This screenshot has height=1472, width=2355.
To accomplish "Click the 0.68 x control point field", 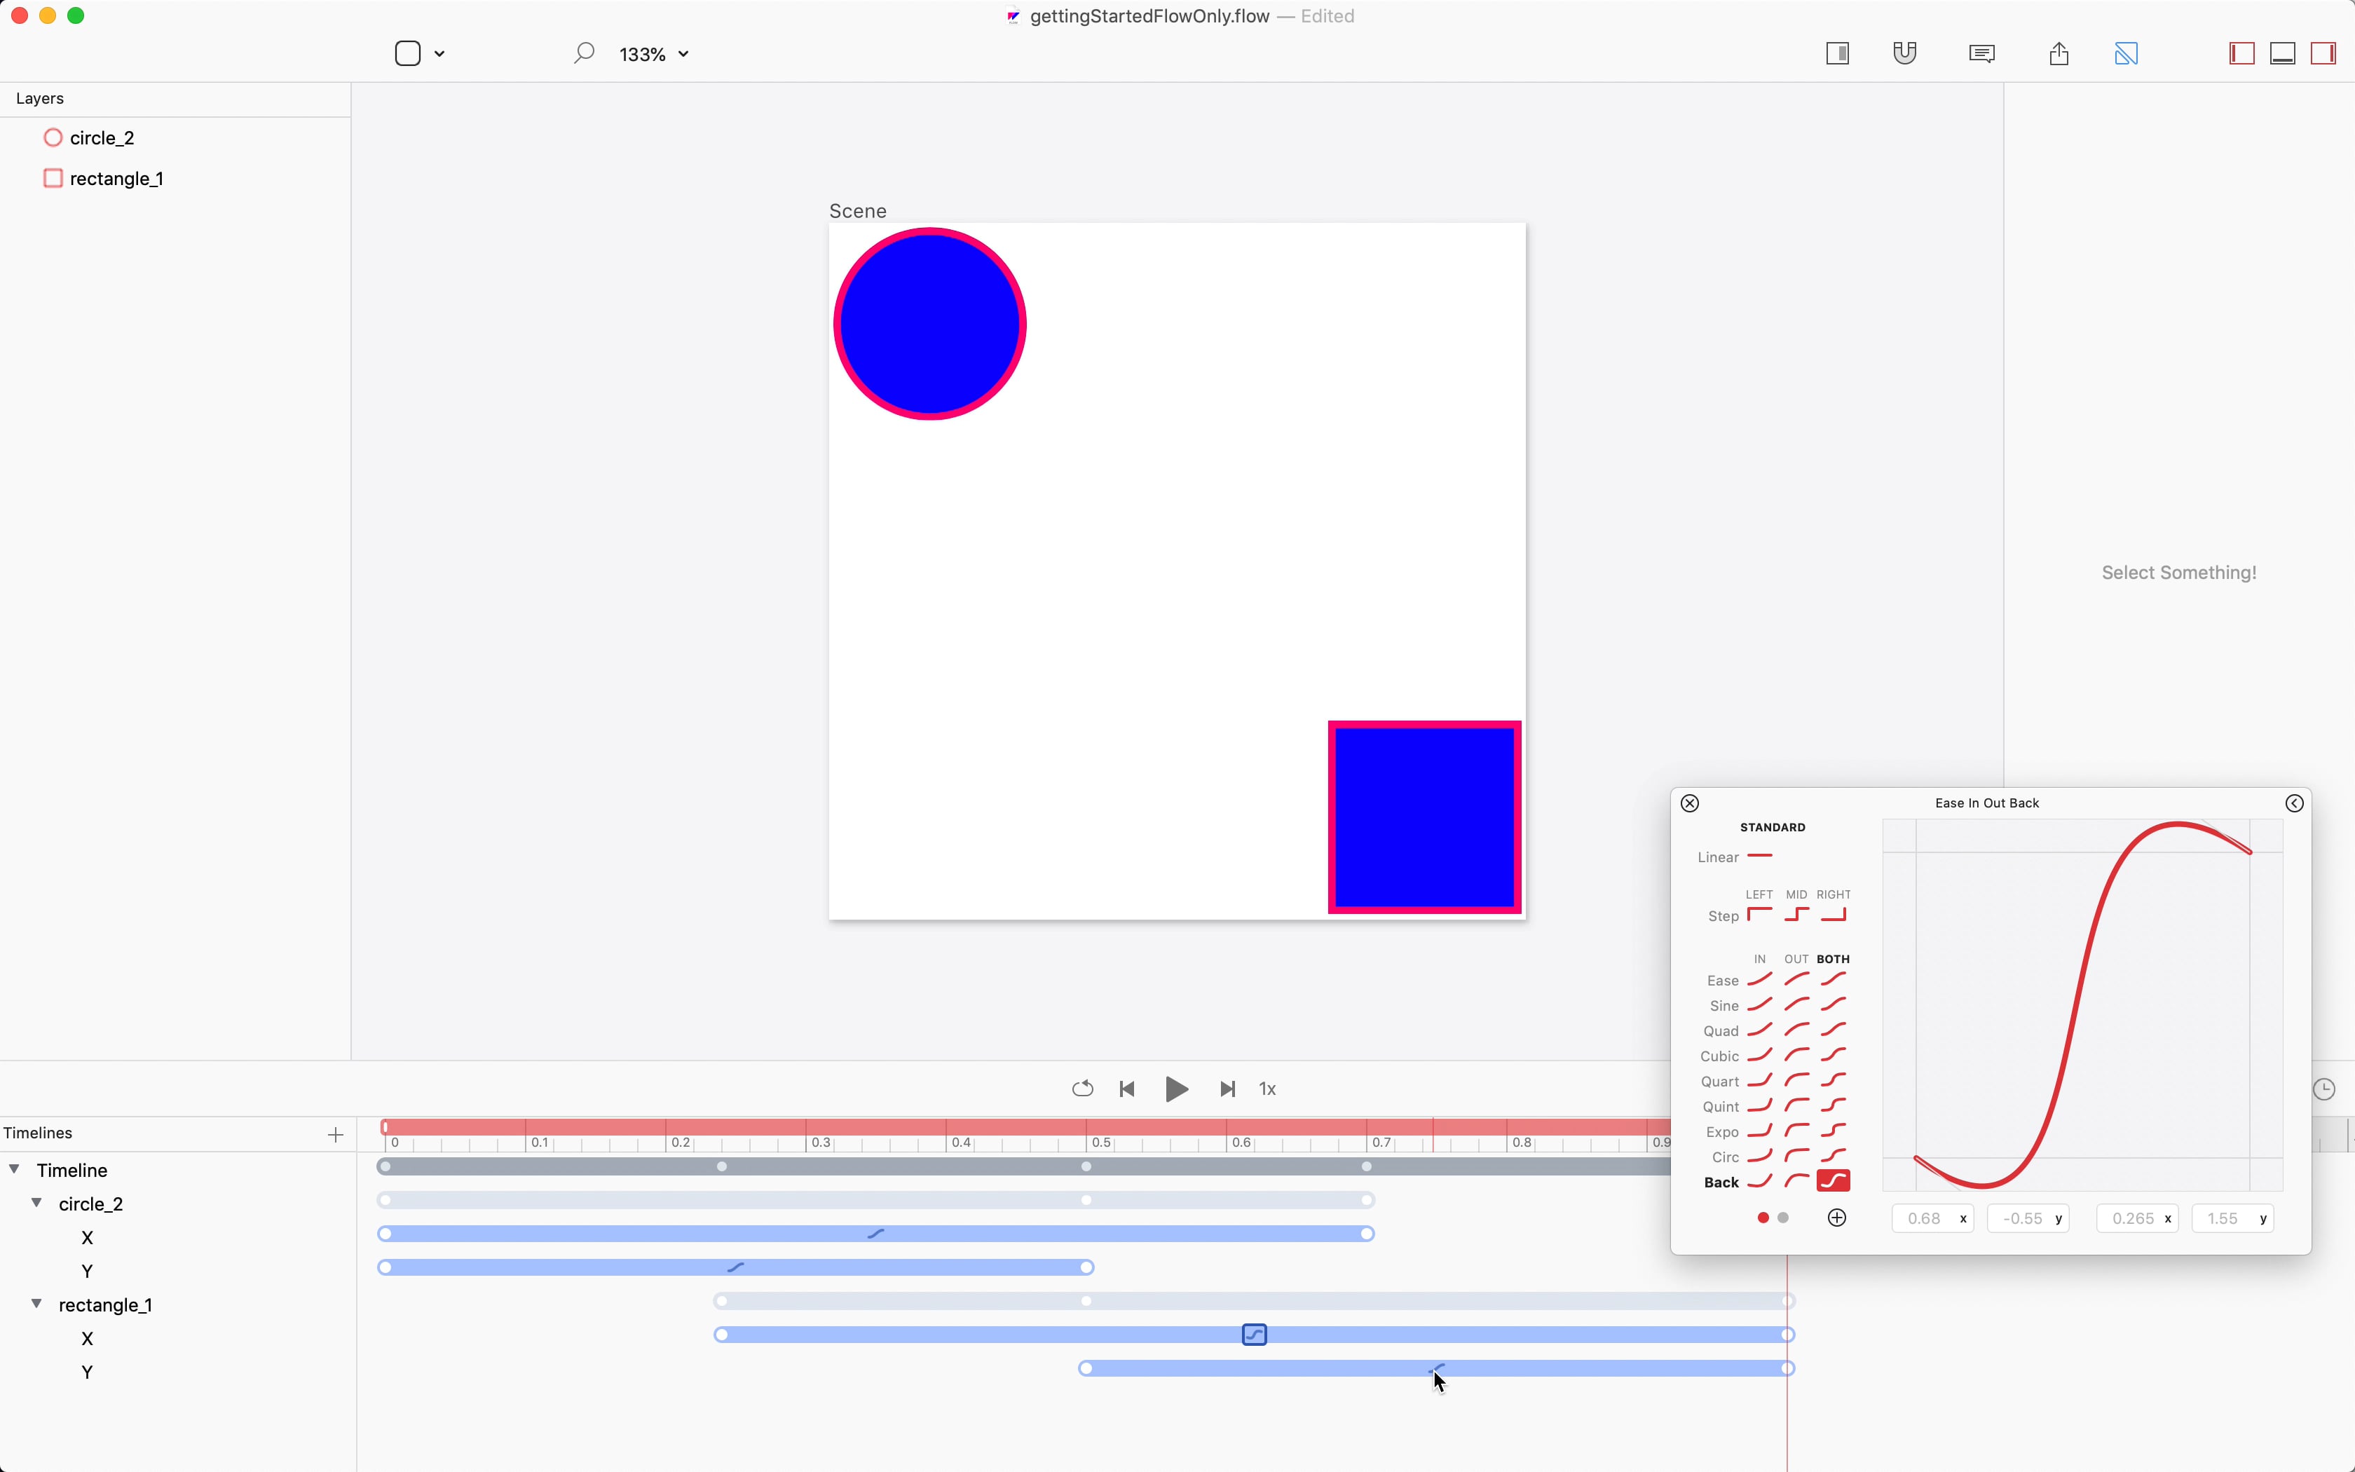I will [x=1932, y=1219].
